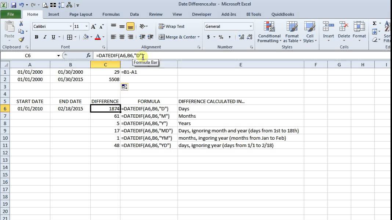The image size is (392, 220).
Task: Open the Name Box dropdown arrow
Action: coord(58,55)
